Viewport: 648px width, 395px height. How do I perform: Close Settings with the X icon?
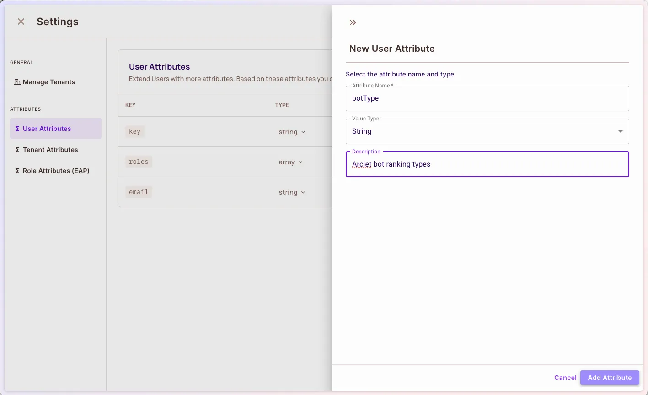pyautogui.click(x=21, y=22)
